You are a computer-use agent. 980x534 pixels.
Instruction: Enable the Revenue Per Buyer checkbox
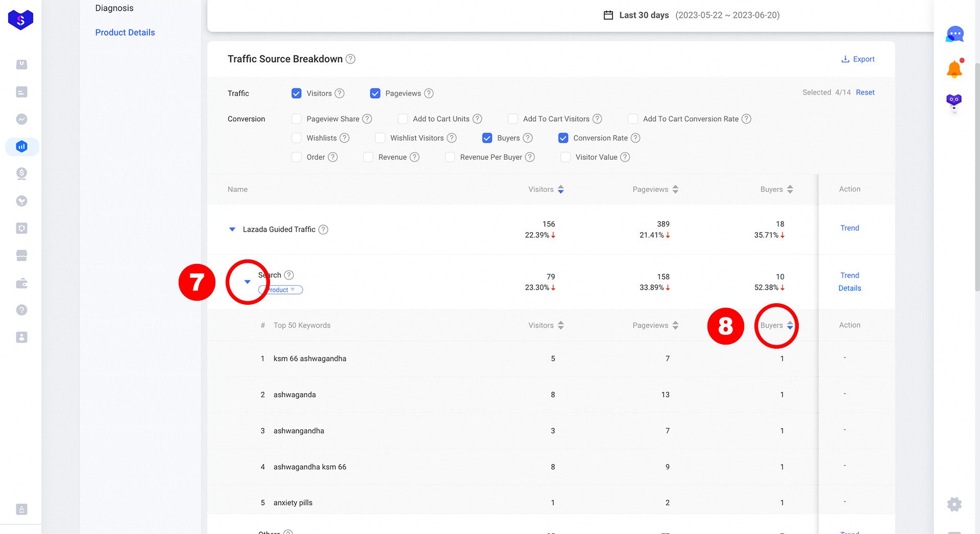[450, 157]
